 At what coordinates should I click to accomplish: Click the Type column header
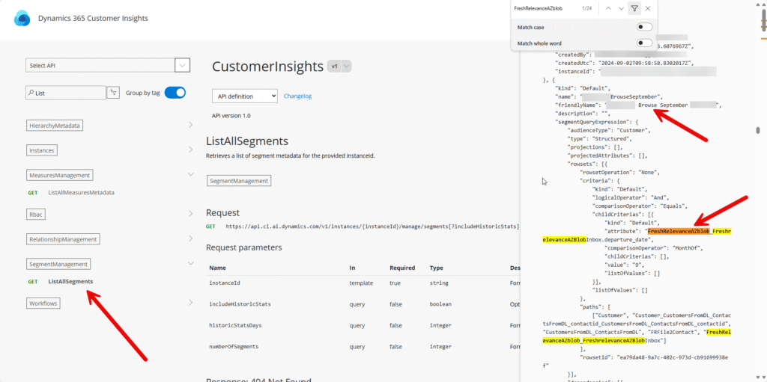[x=437, y=268]
